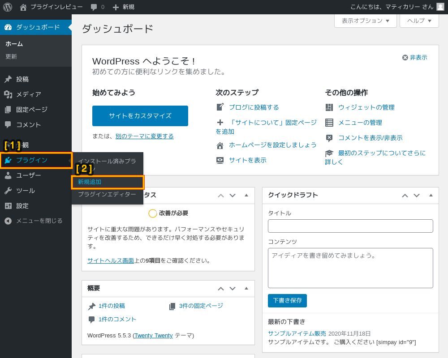
Task: Click the person icon beside ユーザー
Action: 8,175
